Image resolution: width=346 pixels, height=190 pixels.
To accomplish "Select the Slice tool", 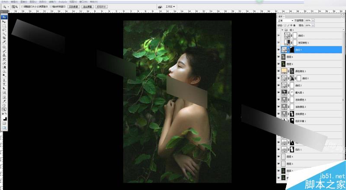I will tap(4, 42).
